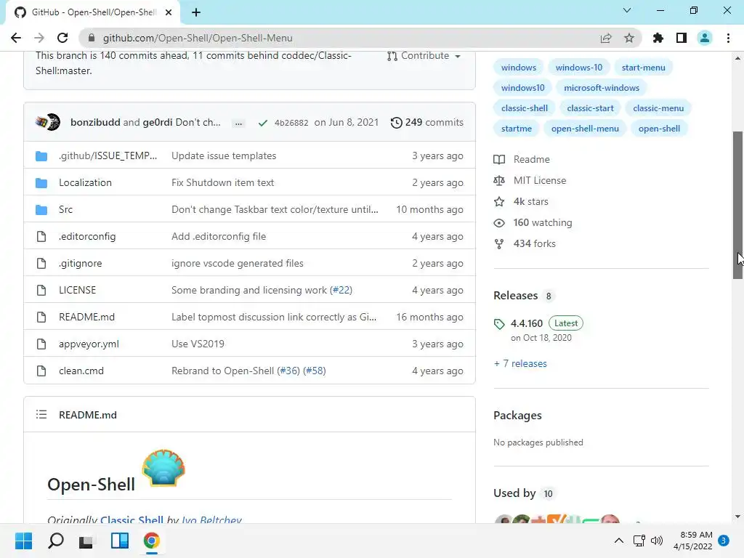View the 434 forks link
744x558 pixels.
525,244
